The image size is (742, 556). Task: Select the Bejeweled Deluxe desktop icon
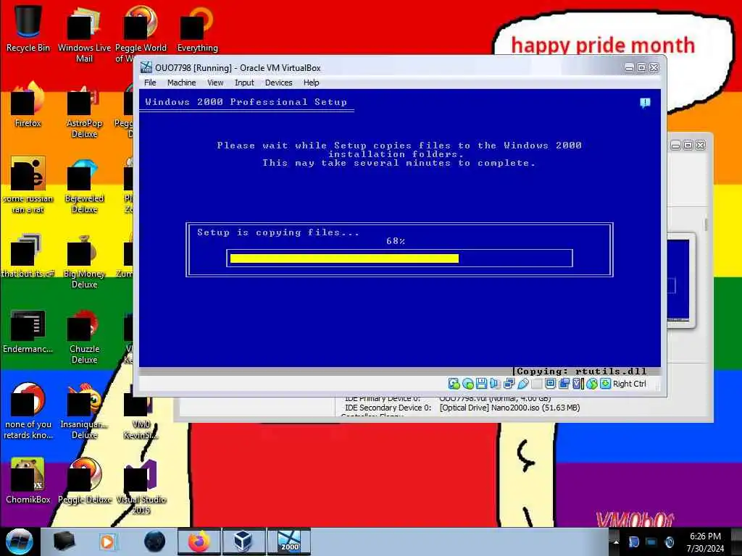point(84,185)
